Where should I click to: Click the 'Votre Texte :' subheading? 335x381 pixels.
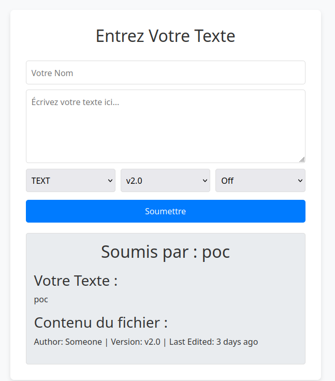pyautogui.click(x=76, y=281)
